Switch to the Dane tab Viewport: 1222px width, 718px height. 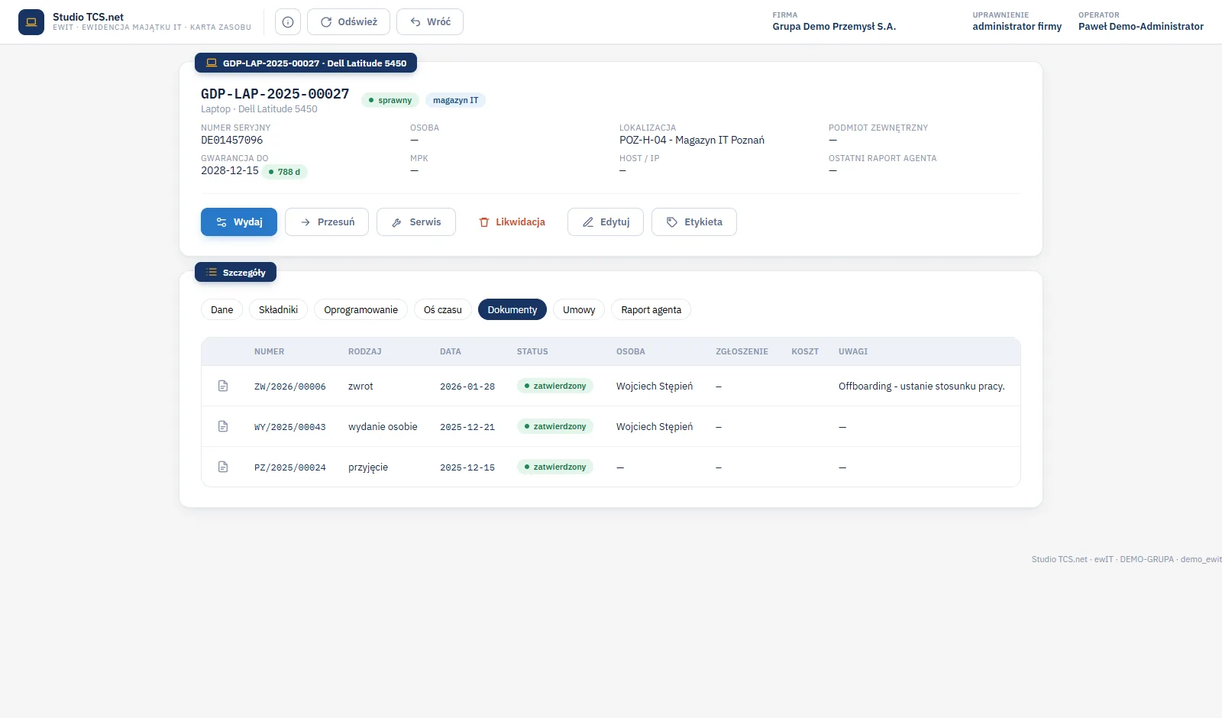point(222,310)
